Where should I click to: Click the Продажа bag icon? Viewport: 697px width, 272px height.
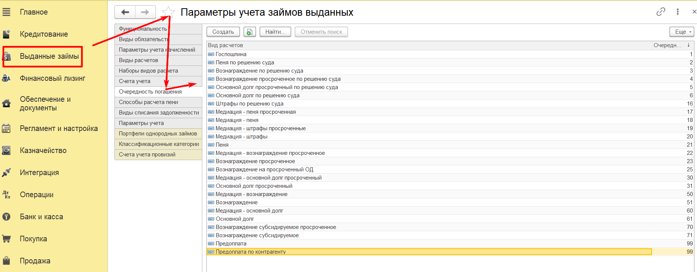6,261
